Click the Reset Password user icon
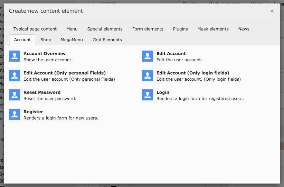284x187 pixels. 15,95
